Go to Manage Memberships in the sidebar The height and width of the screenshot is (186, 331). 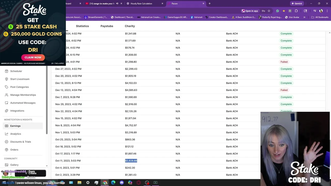[x=23, y=95]
